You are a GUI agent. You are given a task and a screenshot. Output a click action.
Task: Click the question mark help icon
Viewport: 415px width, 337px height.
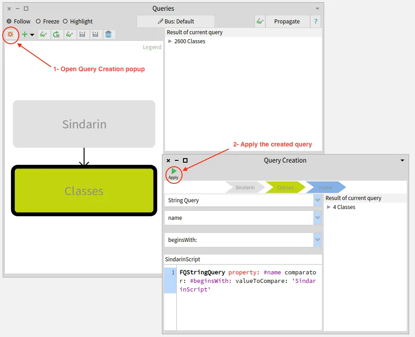point(316,21)
